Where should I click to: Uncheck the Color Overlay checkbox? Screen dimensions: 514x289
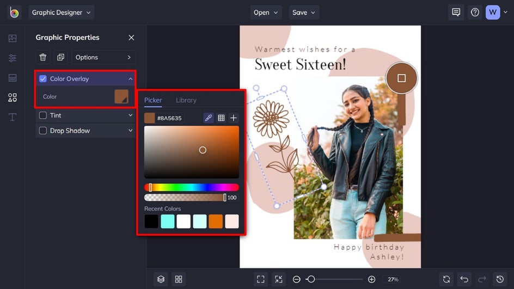coord(43,78)
